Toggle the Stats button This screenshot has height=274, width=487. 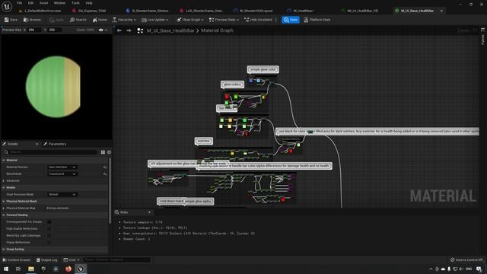pos(291,20)
